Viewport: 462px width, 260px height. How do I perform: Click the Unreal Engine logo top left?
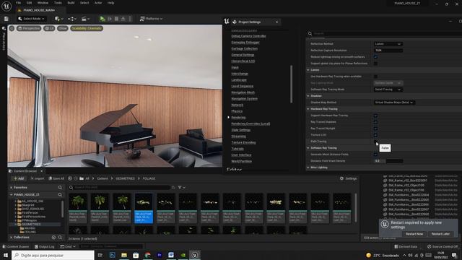pos(6,6)
